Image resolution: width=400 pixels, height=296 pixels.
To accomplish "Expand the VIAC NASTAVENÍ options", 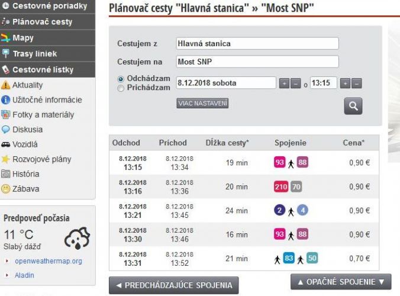I will click(202, 104).
